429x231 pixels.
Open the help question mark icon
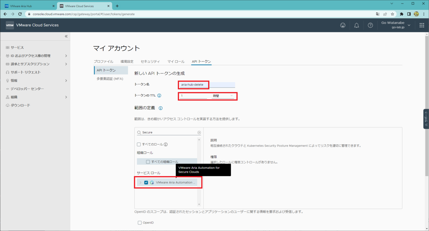tap(370, 25)
